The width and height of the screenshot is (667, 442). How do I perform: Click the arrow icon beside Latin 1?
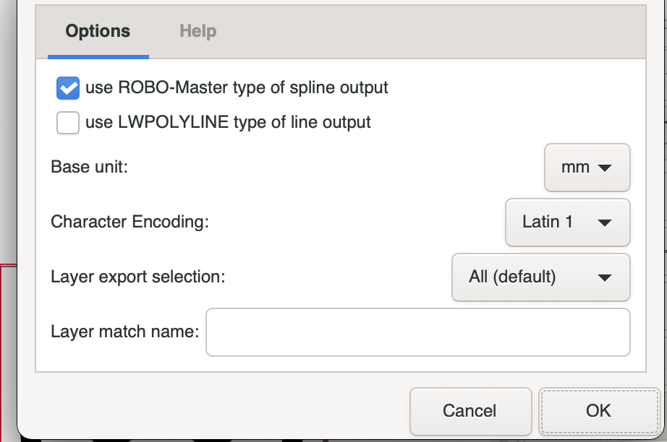(x=605, y=223)
